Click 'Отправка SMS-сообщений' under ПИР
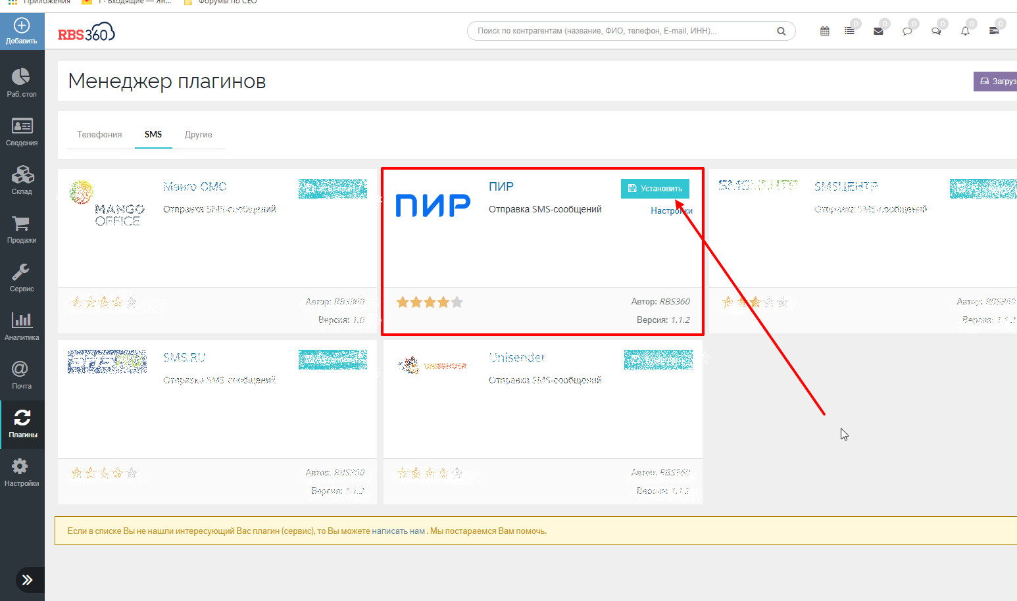This screenshot has width=1017, height=601. pos(545,209)
